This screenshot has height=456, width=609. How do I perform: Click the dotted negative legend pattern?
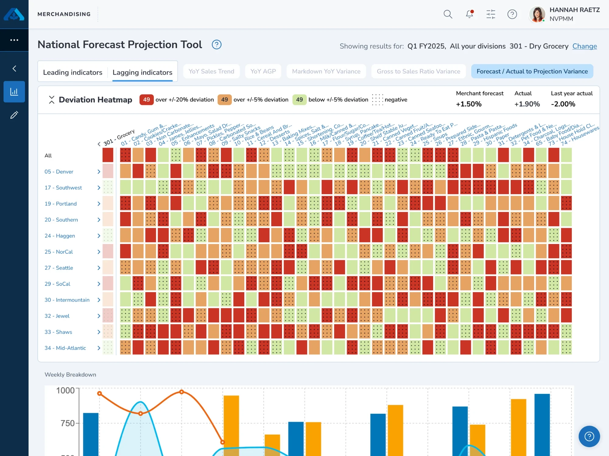pyautogui.click(x=378, y=99)
